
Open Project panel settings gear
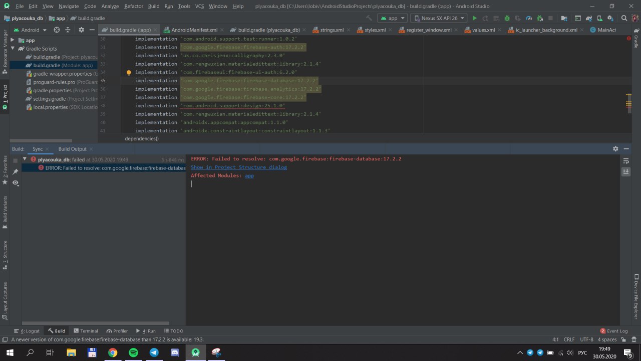[x=81, y=30]
